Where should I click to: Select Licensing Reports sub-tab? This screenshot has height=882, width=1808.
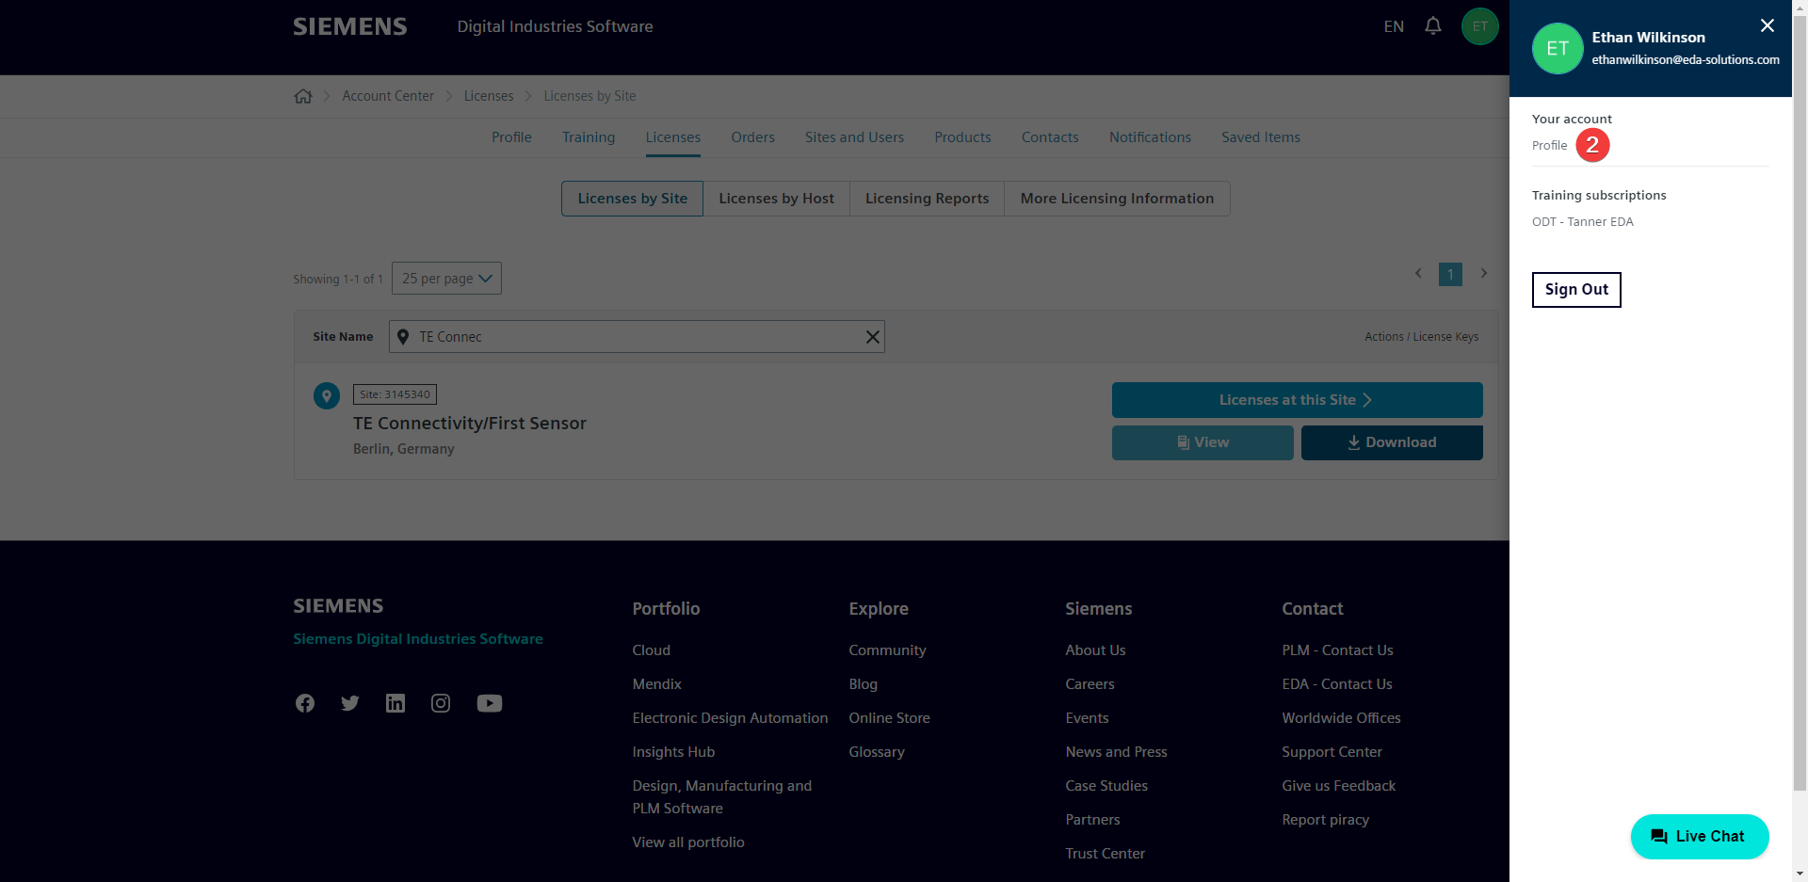(x=928, y=199)
